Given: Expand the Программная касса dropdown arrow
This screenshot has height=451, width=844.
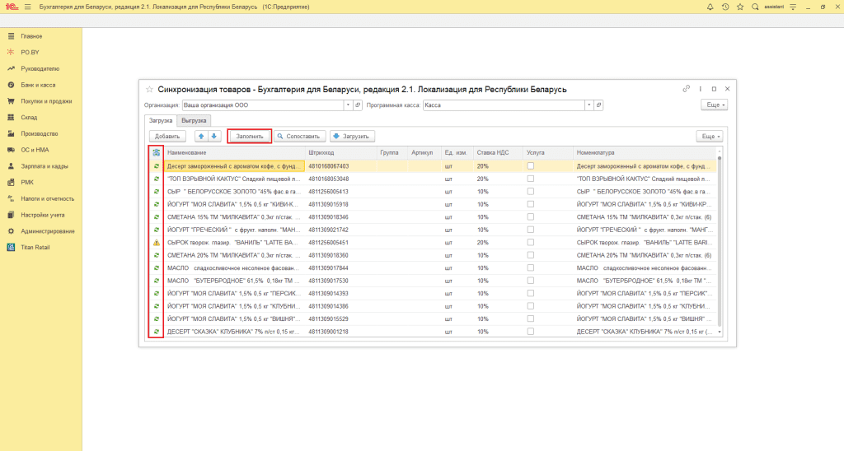Looking at the screenshot, I should point(588,105).
